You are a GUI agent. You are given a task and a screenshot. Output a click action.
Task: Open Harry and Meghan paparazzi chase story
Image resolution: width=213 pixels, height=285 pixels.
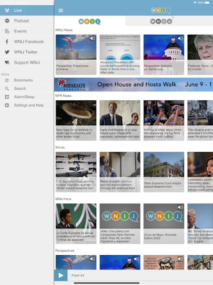(120, 120)
